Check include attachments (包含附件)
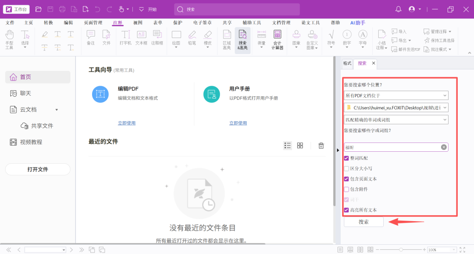The width and height of the screenshot is (474, 254). tap(346, 189)
